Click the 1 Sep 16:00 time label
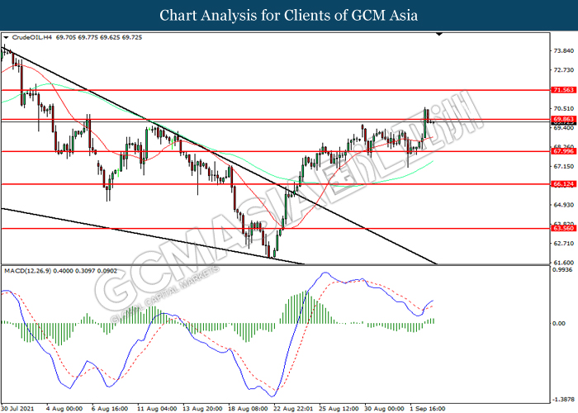This screenshot has width=578, height=413. [x=427, y=409]
